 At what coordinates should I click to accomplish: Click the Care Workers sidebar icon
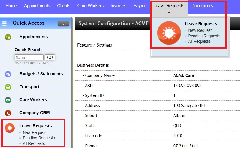coord(8,100)
